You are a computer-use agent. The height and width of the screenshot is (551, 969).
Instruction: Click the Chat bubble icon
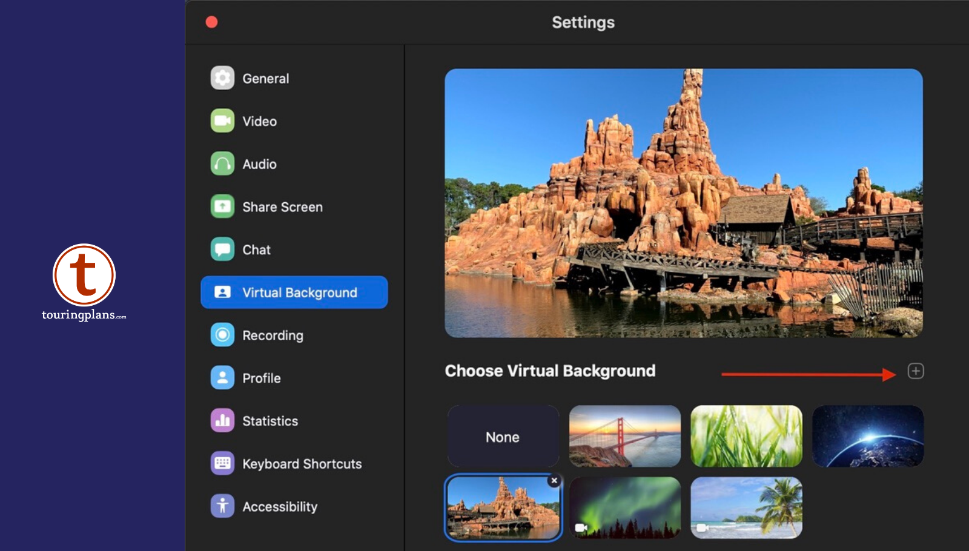[222, 249]
